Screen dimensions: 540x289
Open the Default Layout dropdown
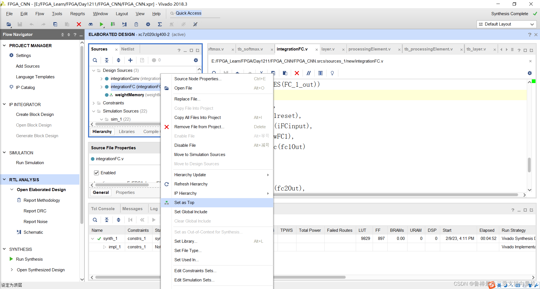[x=506, y=24]
